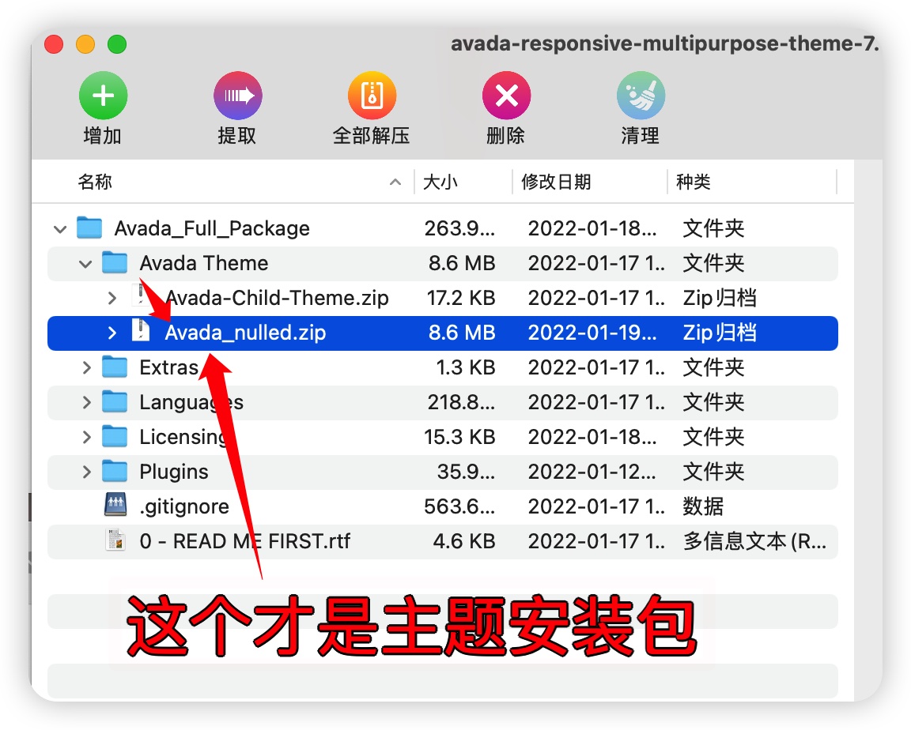Sort by the Size (大小) column header

(440, 182)
